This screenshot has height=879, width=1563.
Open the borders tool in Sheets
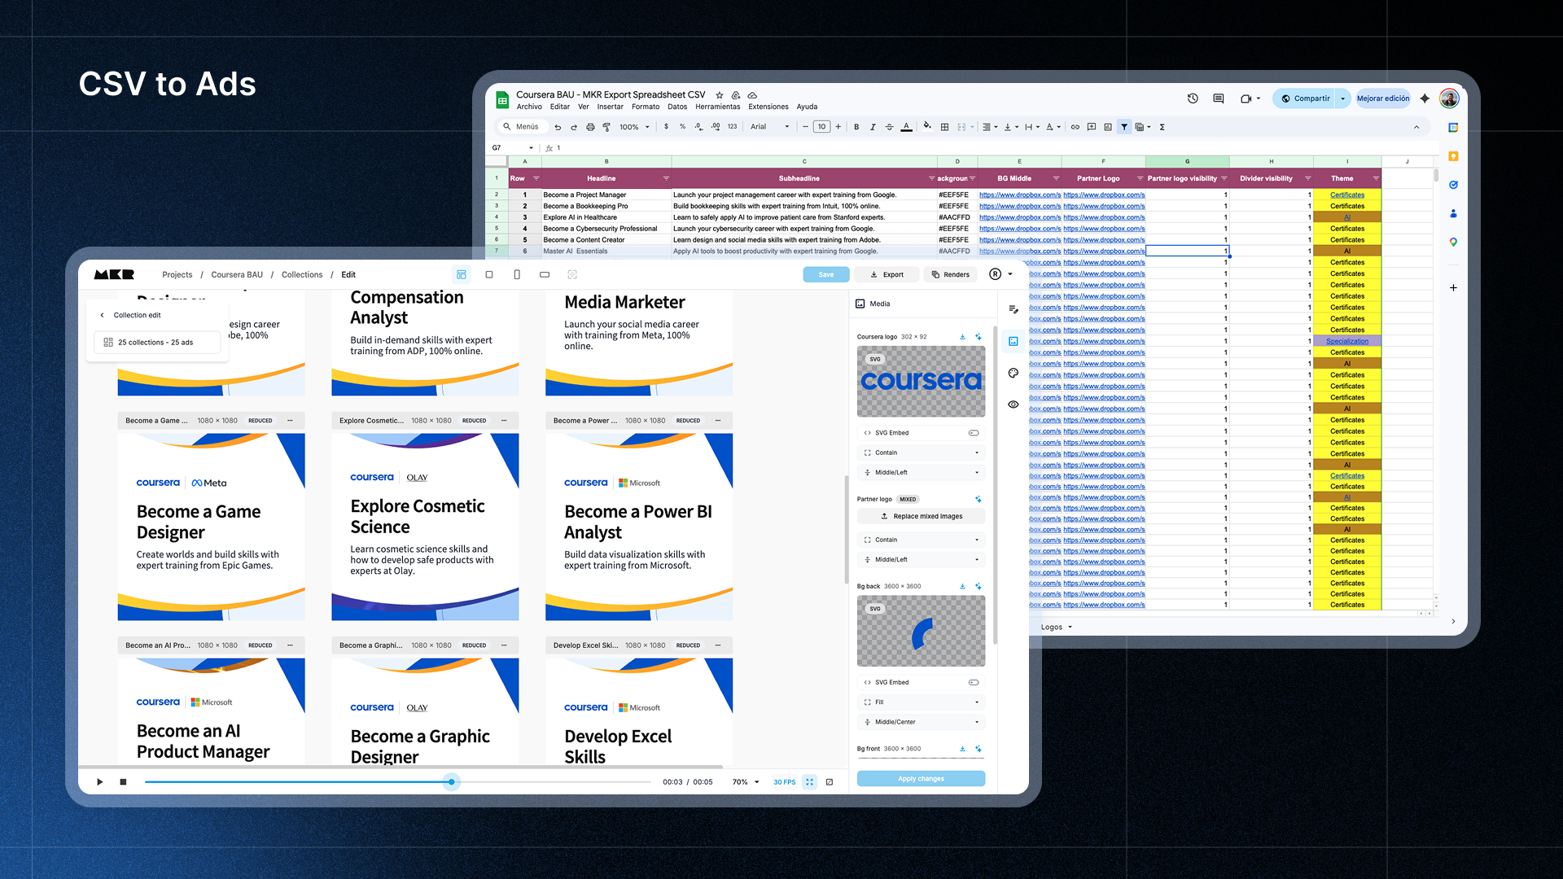tap(944, 127)
